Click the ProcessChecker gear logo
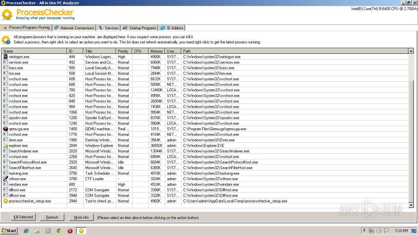The width and height of the screenshot is (418, 235). (x=7, y=14)
